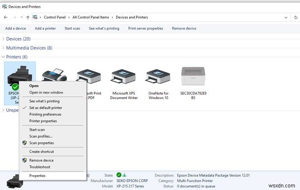Toggle Set as default printer option
The width and height of the screenshot is (300, 190).
pos(45,108)
